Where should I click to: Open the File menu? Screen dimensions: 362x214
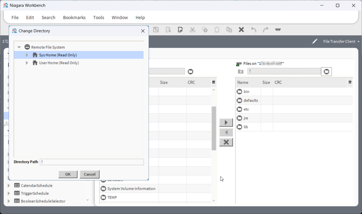tap(15, 17)
